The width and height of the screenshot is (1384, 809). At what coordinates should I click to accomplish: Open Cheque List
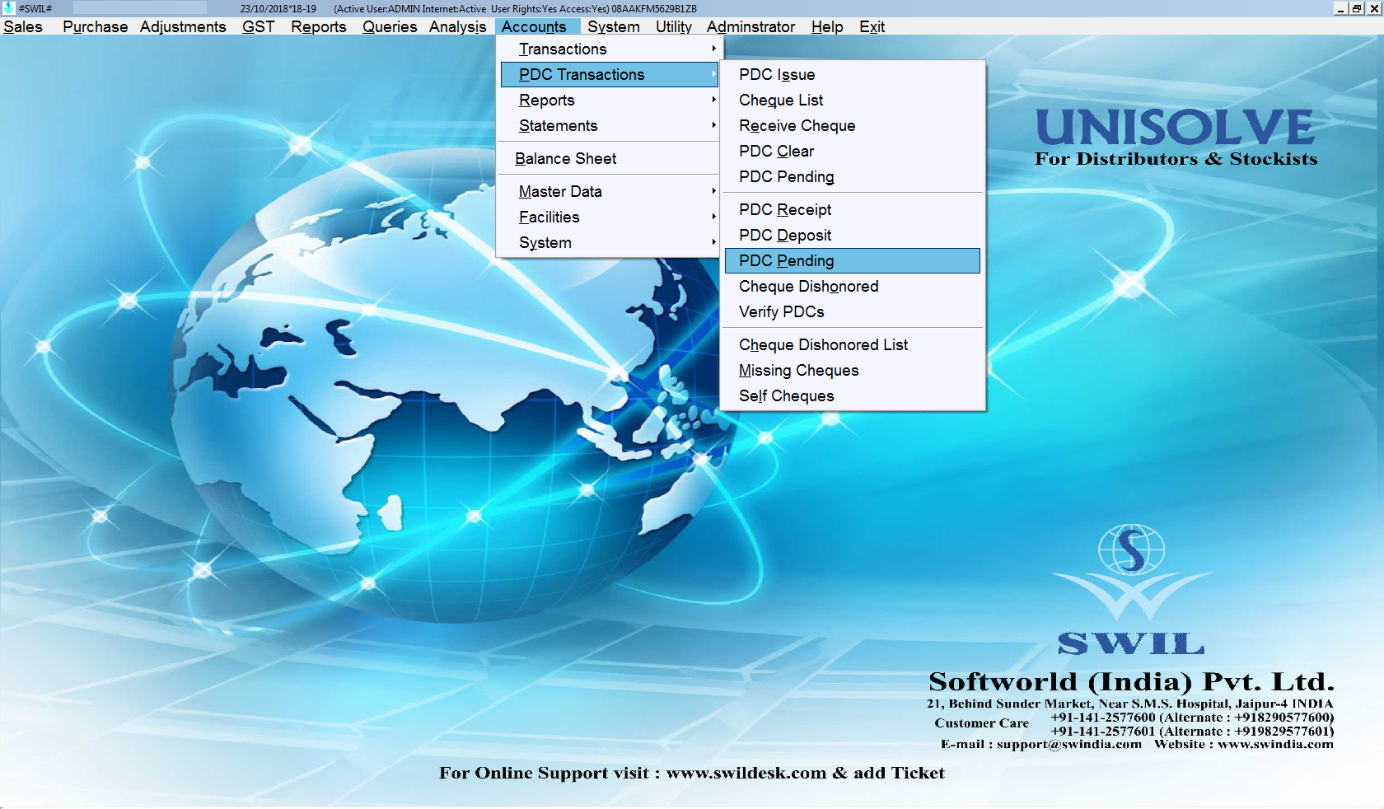853,101
